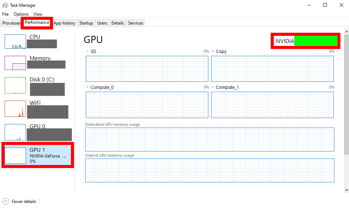Maximize the Task Manager window
The width and height of the screenshot is (349, 209).
(x=325, y=5)
